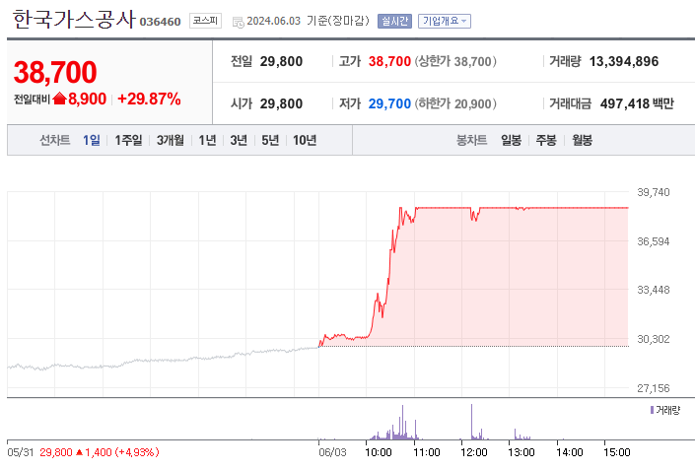Click the 11:00 time axis label
695x470 pixels.
click(x=427, y=452)
